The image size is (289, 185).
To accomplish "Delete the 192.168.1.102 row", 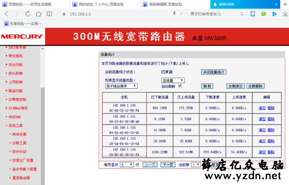I will point(271,130).
